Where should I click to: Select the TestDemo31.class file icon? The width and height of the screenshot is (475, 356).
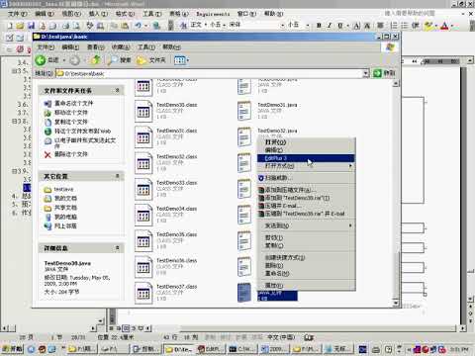point(143,137)
